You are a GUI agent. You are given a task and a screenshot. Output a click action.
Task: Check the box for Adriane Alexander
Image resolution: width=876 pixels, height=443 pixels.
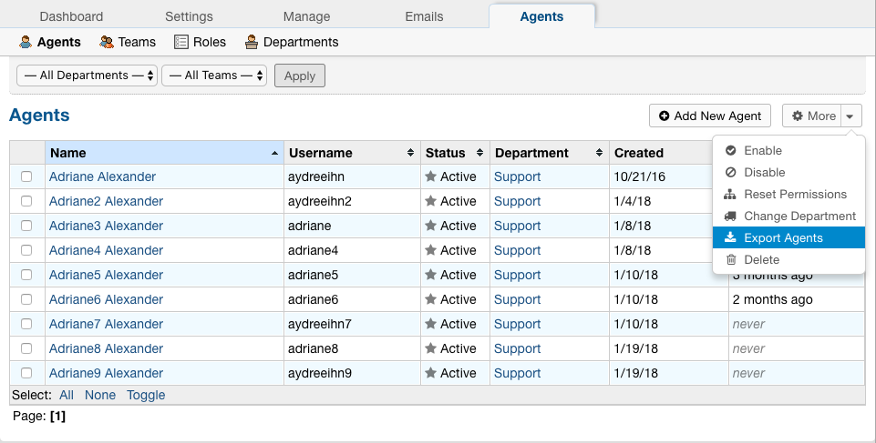click(26, 176)
